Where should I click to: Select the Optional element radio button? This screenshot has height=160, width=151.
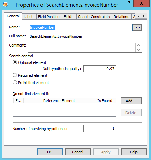click(x=15, y=62)
